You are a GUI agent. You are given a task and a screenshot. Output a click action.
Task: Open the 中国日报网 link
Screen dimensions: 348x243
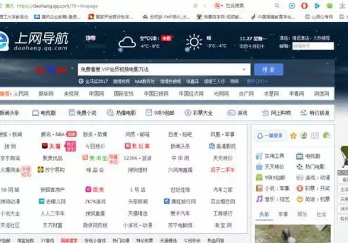pos(156,94)
